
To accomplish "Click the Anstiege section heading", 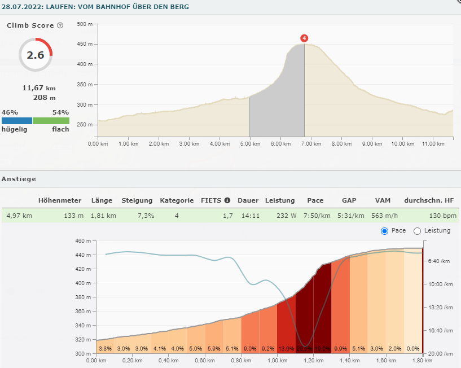I will (x=19, y=179).
